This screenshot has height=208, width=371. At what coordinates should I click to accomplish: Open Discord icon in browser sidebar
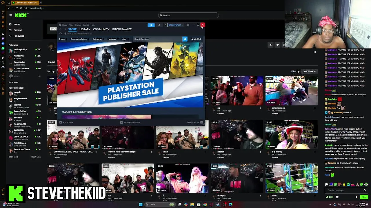[x=3, y=67]
